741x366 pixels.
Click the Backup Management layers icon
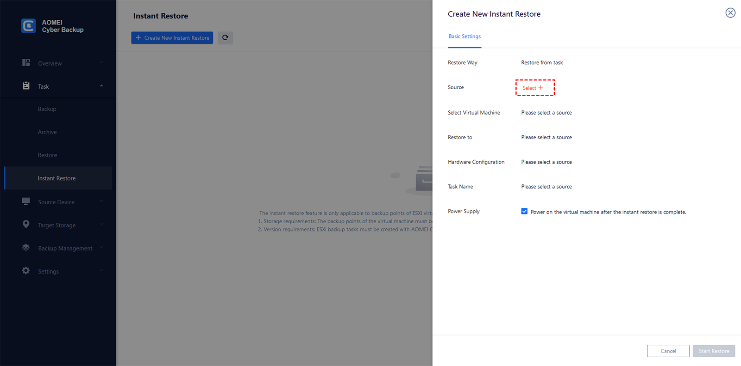pyautogui.click(x=26, y=247)
